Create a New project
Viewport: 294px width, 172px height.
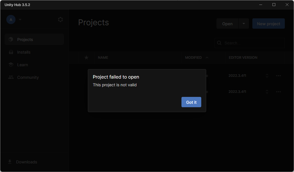(268, 24)
